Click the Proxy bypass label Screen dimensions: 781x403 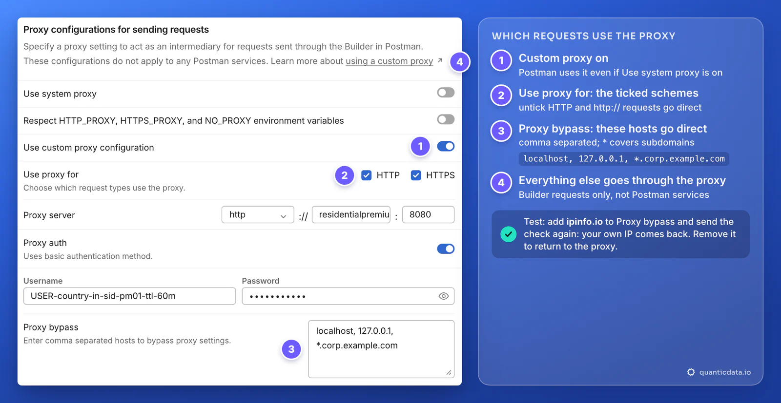[51, 327]
